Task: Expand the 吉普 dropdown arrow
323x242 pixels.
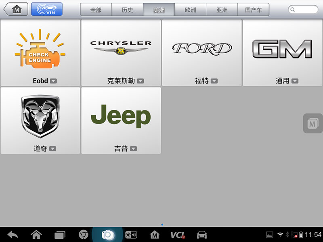Action: coord(134,148)
